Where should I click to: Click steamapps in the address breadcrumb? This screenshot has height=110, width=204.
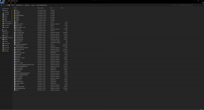coord(27,5)
